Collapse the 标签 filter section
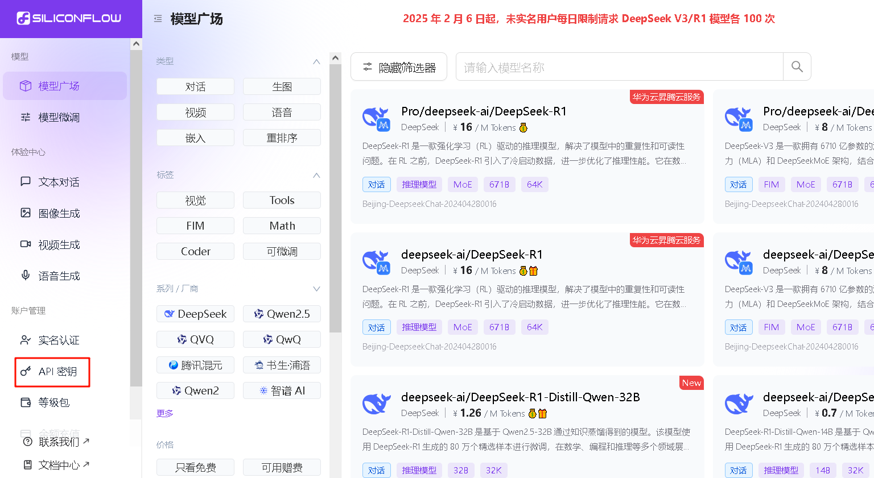This screenshot has height=478, width=874. (x=316, y=175)
